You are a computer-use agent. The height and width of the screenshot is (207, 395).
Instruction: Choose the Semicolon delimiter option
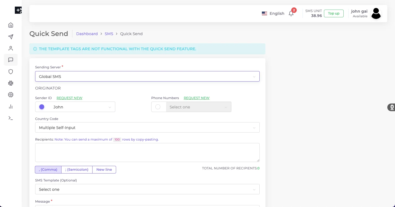coord(77,170)
